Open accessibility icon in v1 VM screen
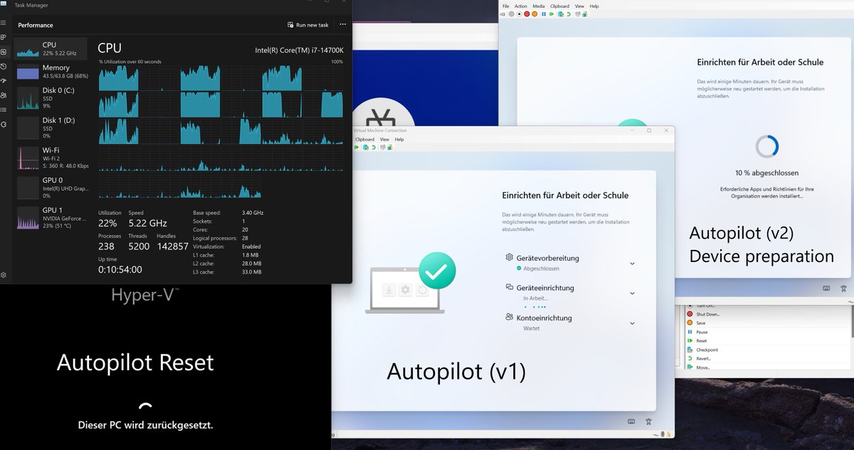Screen dimensions: 854x450 coord(649,422)
